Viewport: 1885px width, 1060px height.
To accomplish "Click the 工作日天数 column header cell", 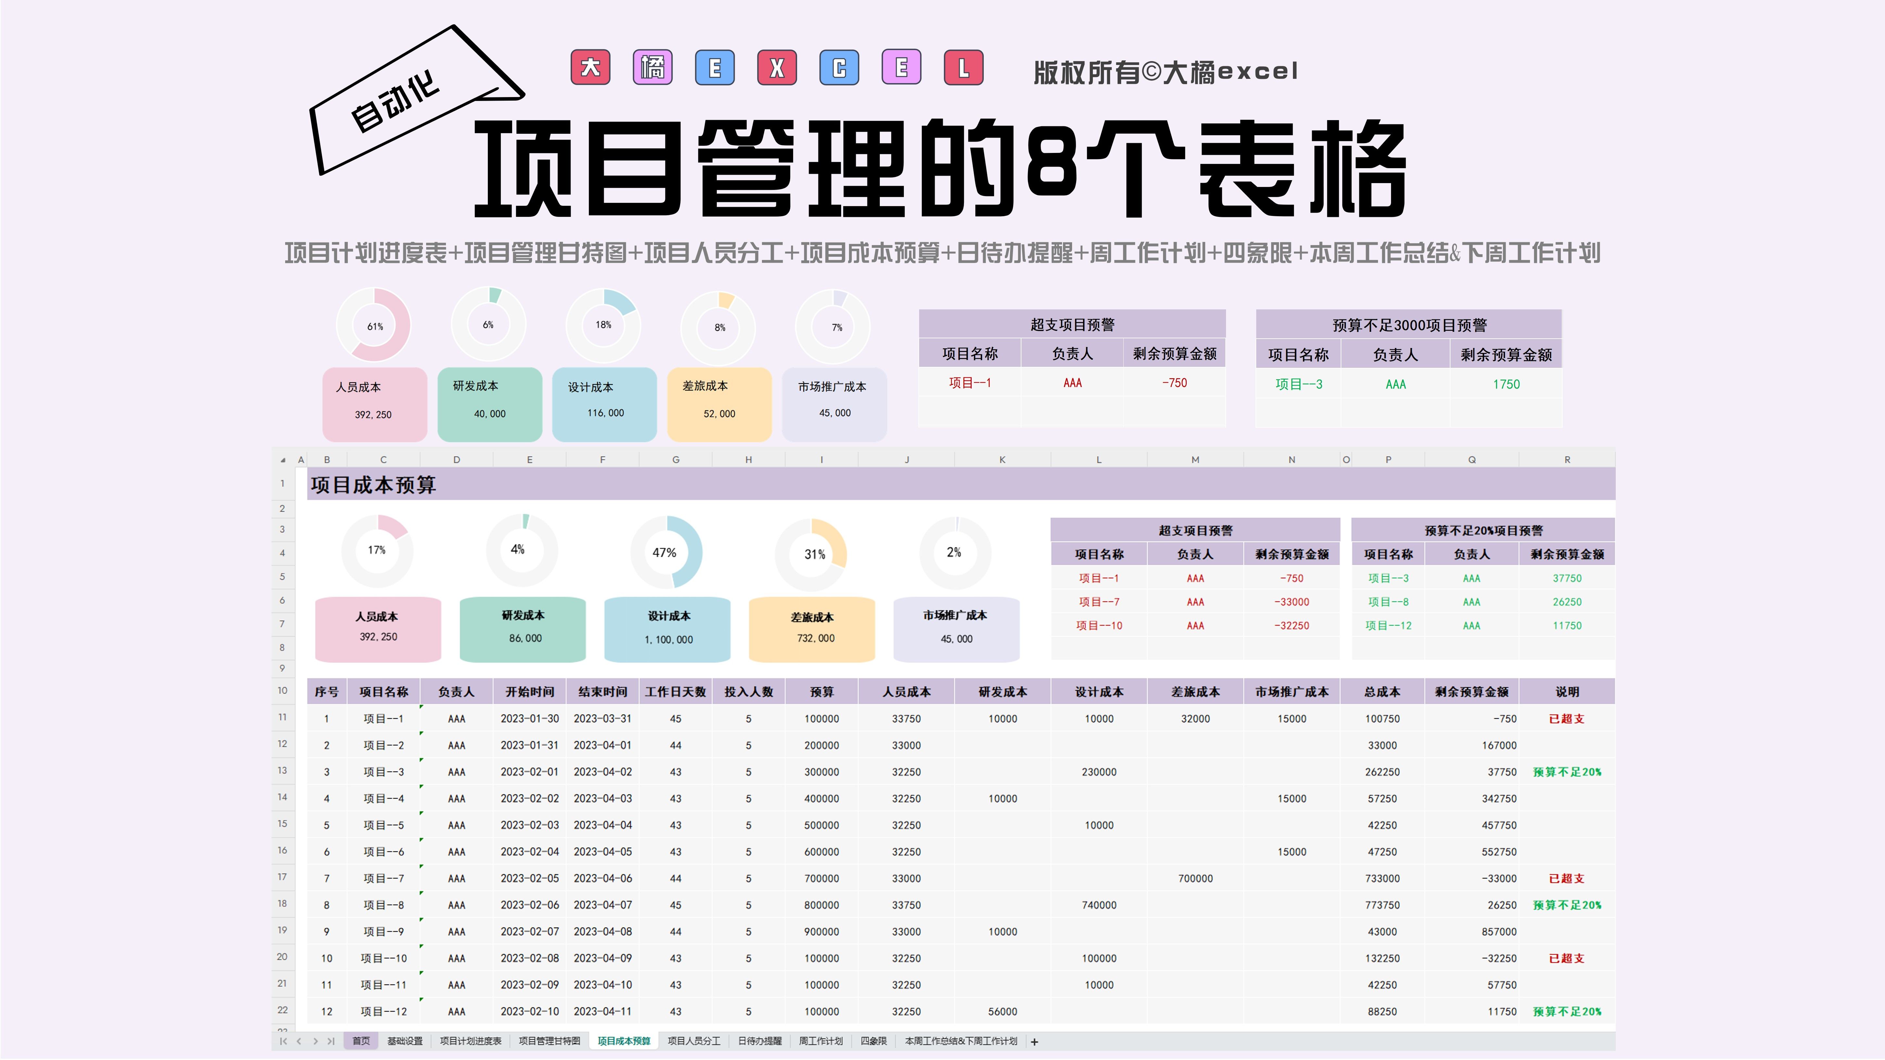I will click(x=676, y=691).
